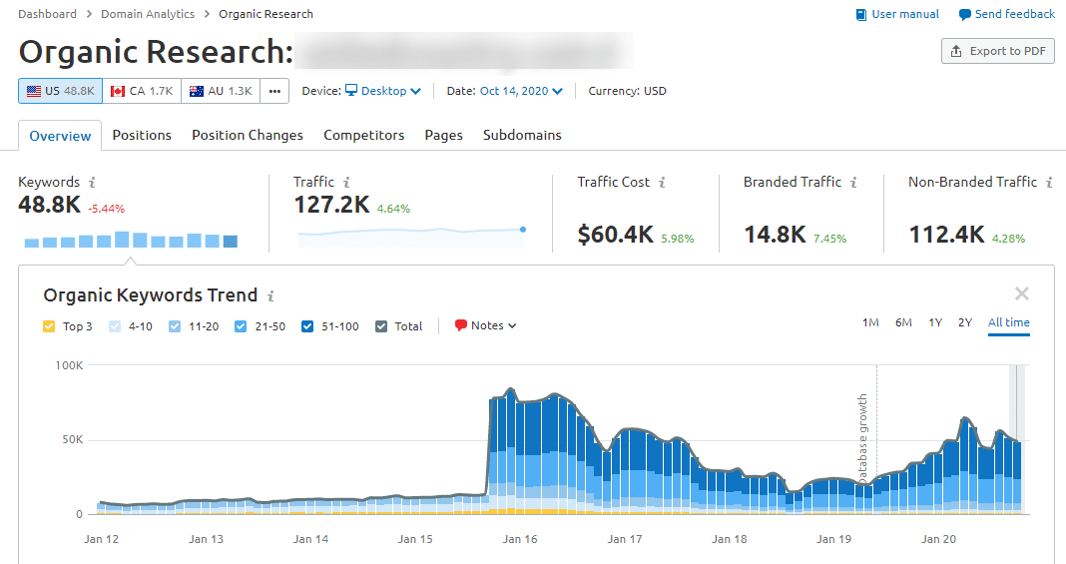The width and height of the screenshot is (1066, 564).
Task: Close the Organic Keywords Trend panel
Action: pyautogui.click(x=1021, y=293)
